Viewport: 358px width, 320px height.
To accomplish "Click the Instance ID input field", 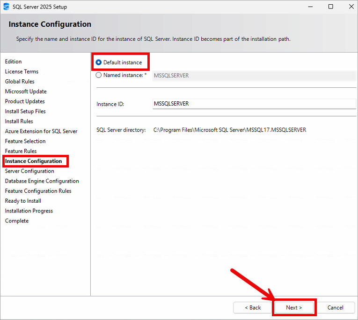I will tap(254, 104).
